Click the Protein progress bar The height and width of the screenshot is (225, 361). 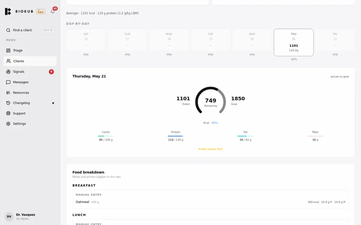176,136
